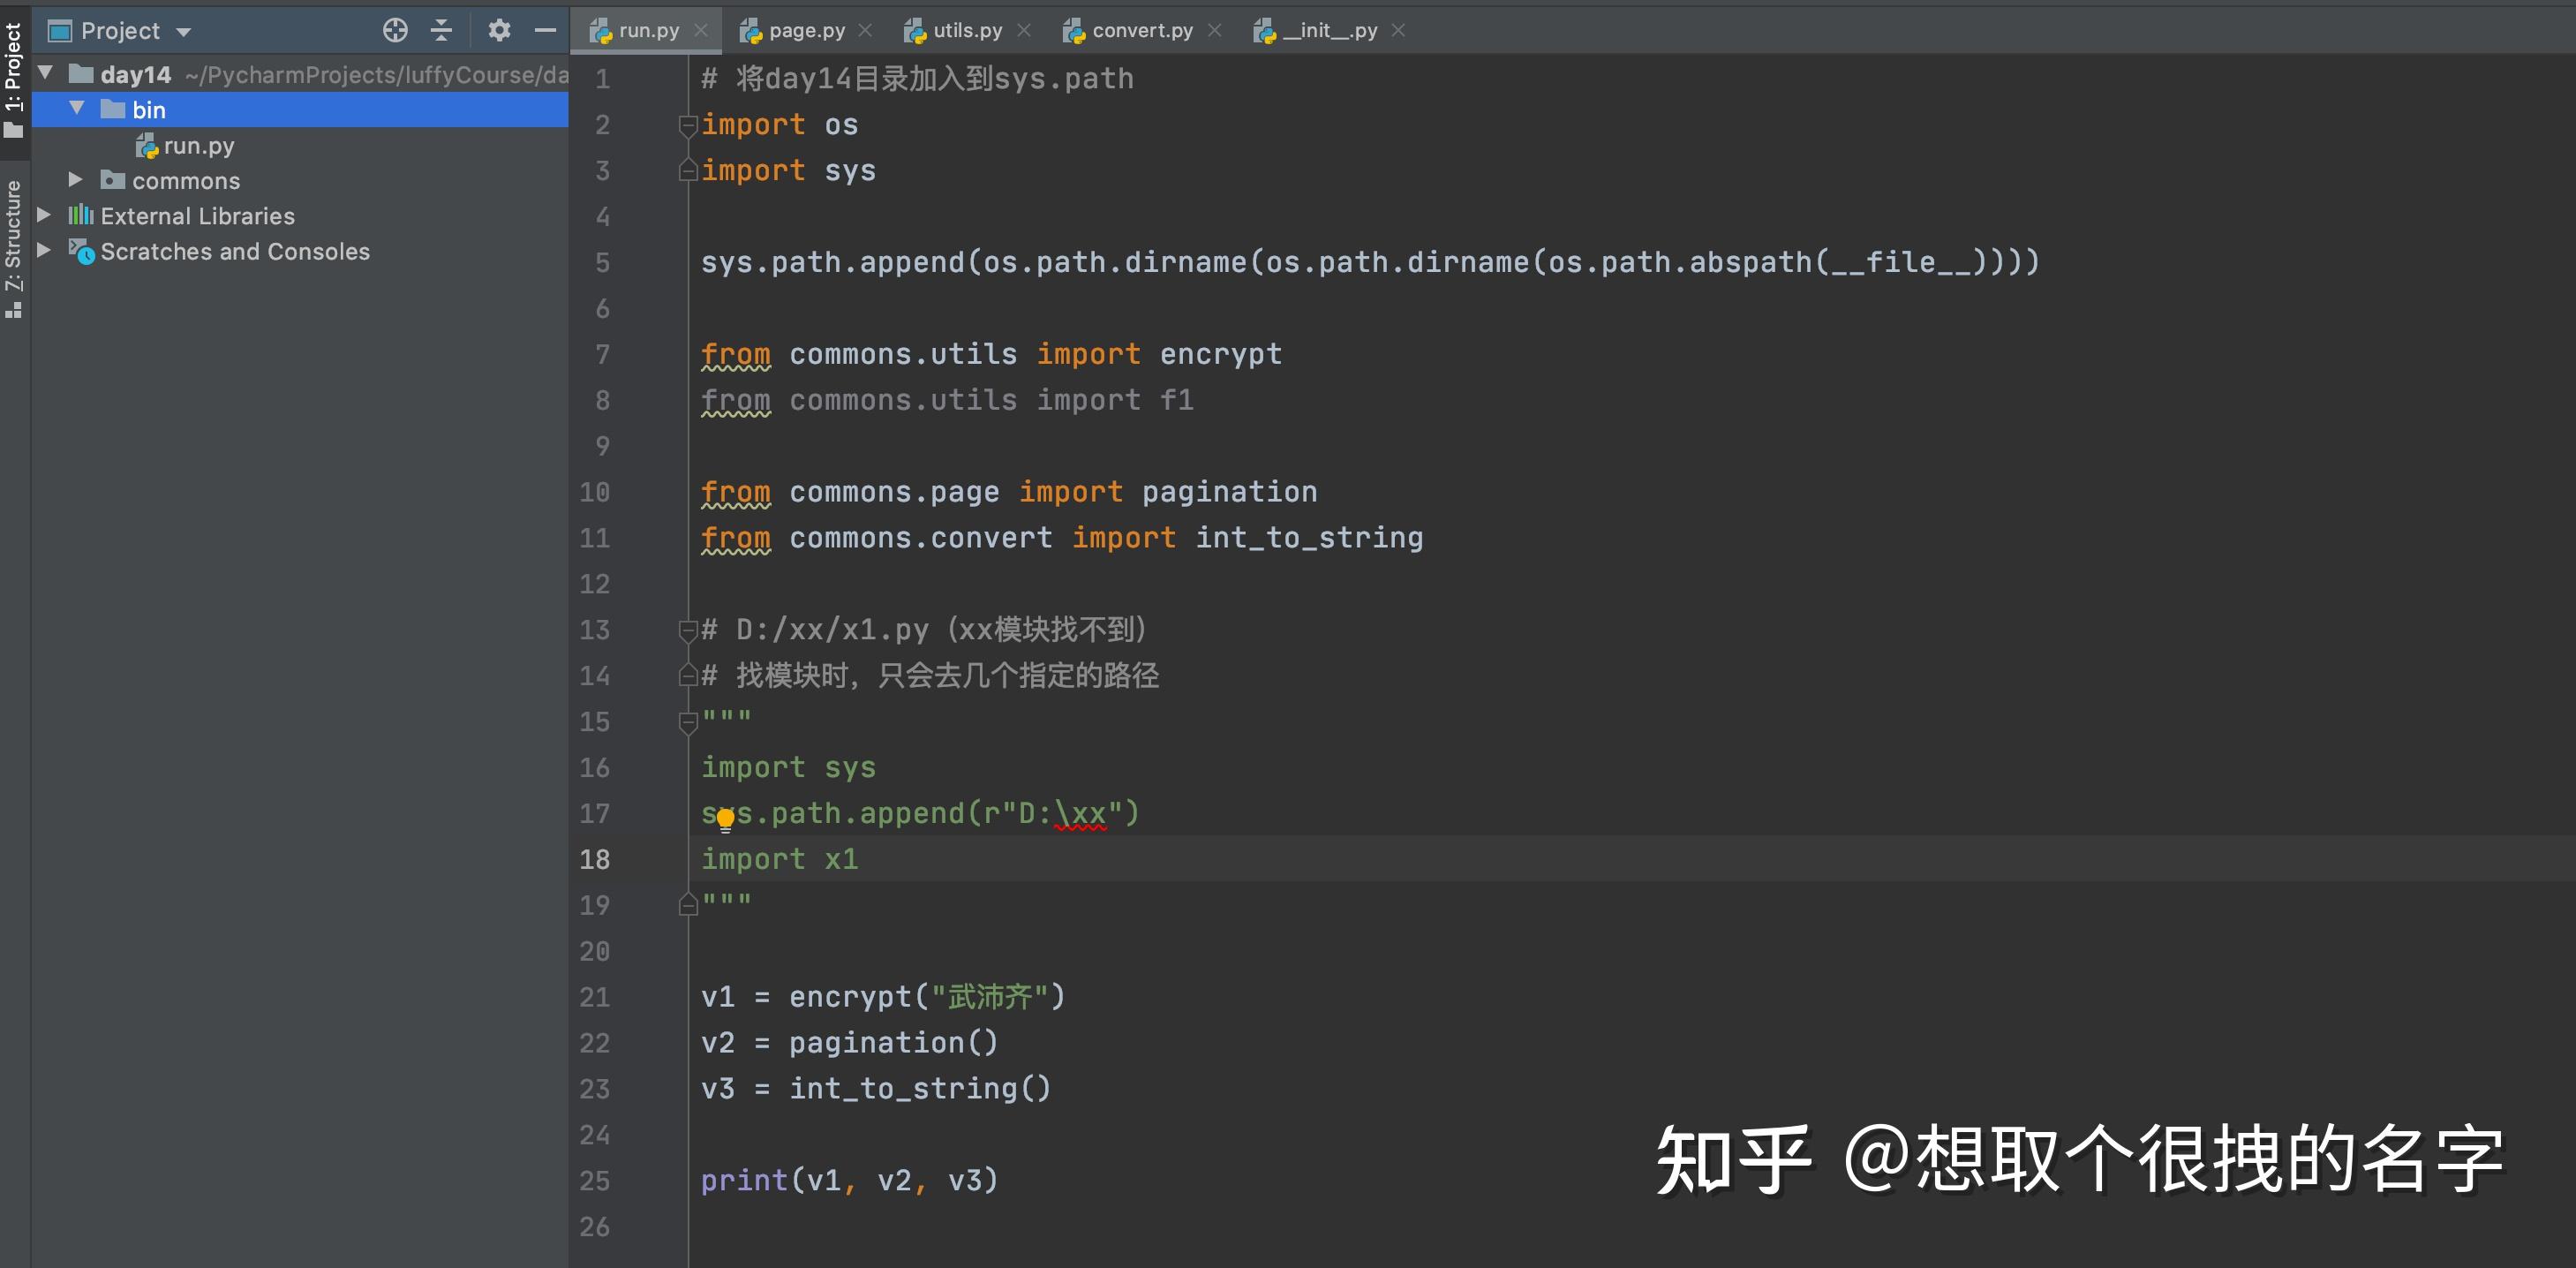Image resolution: width=2576 pixels, height=1268 pixels.
Task: Close the utils.py tab
Action: coord(1024,31)
